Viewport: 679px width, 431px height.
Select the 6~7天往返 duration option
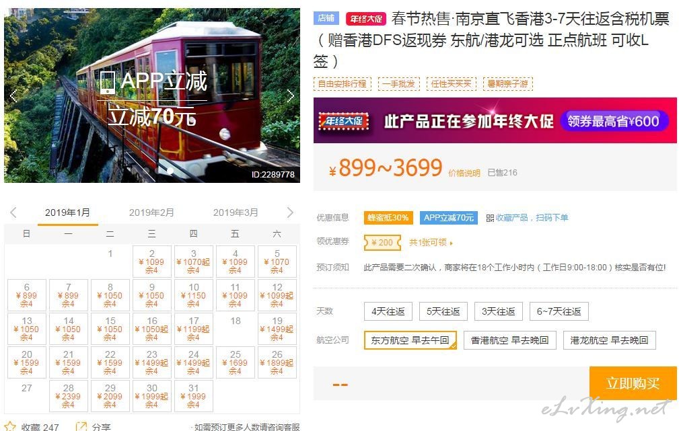point(559,311)
